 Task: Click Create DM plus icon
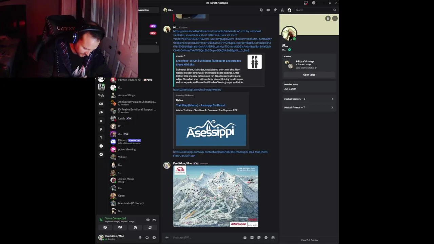pos(156,43)
